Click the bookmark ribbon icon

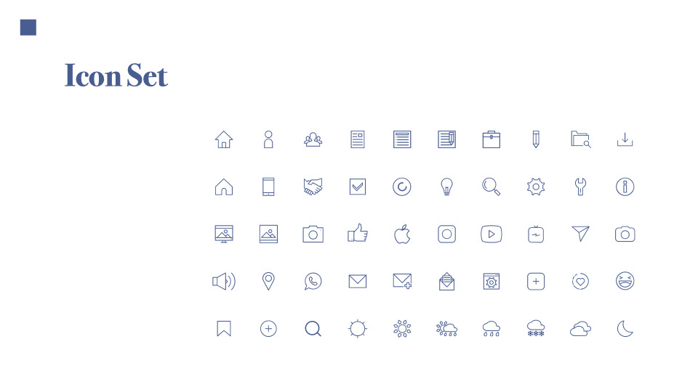coord(224,329)
